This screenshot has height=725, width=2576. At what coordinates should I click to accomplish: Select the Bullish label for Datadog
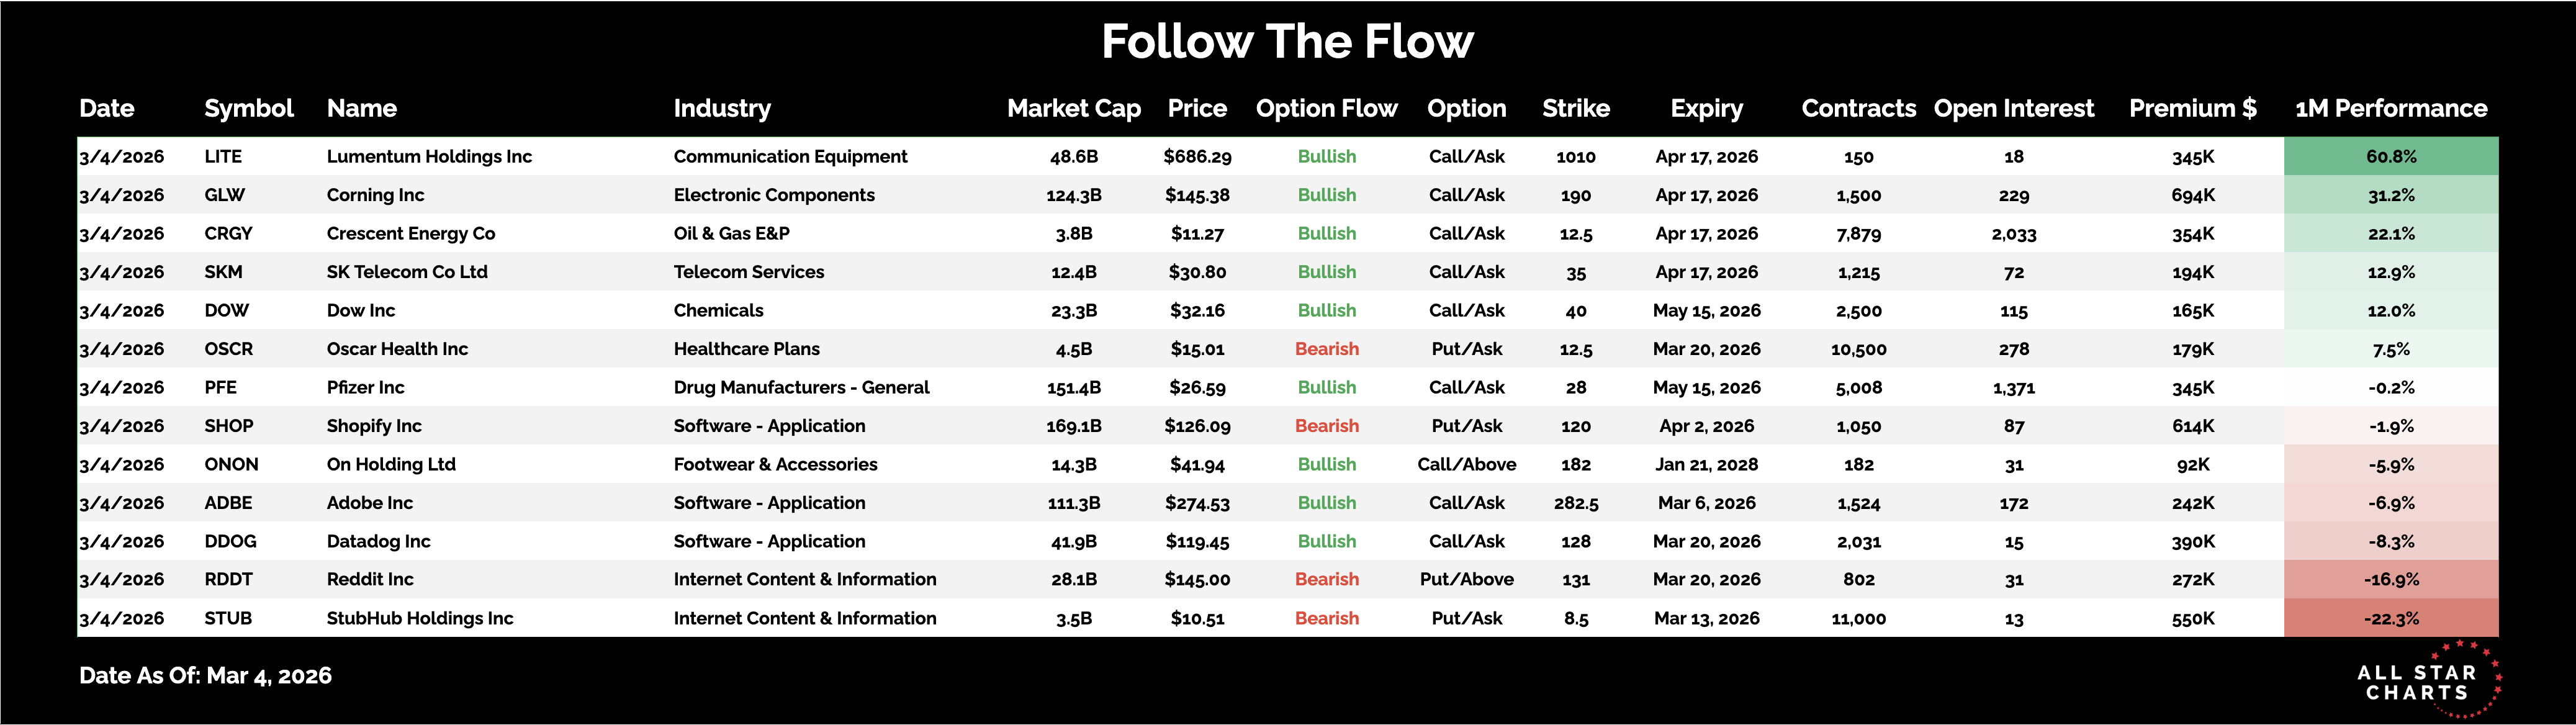click(x=1326, y=541)
